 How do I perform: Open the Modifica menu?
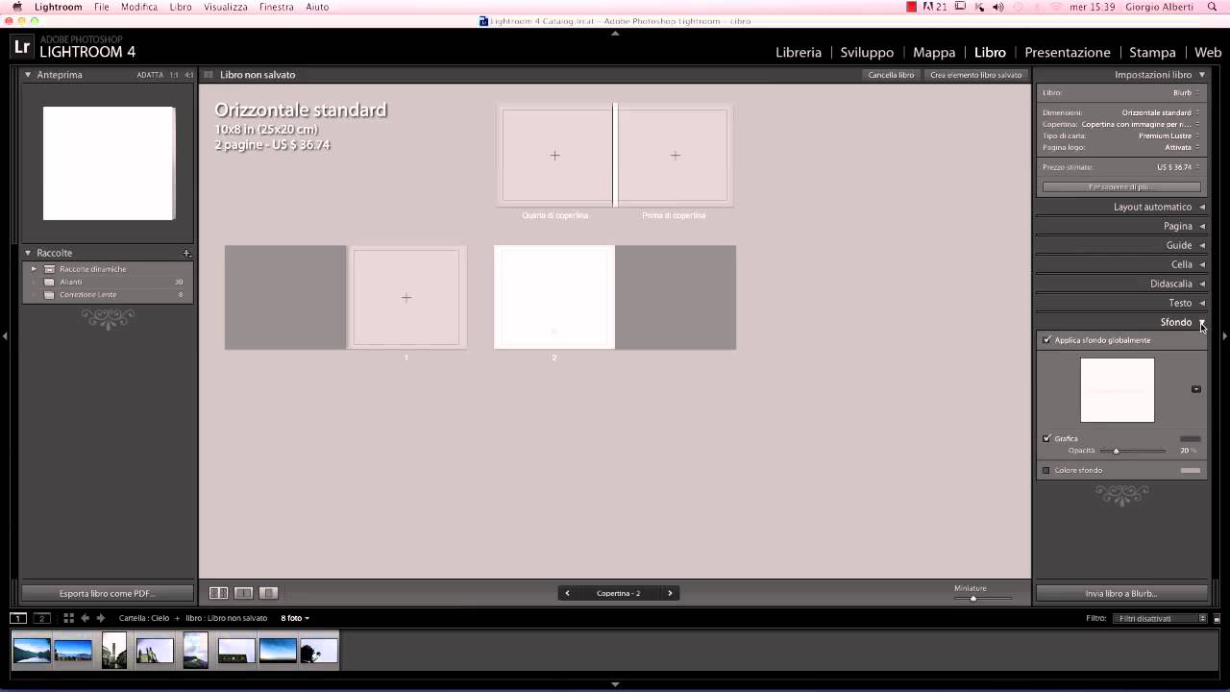click(139, 7)
